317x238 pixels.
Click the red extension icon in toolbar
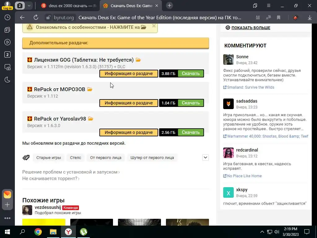[x=295, y=18]
